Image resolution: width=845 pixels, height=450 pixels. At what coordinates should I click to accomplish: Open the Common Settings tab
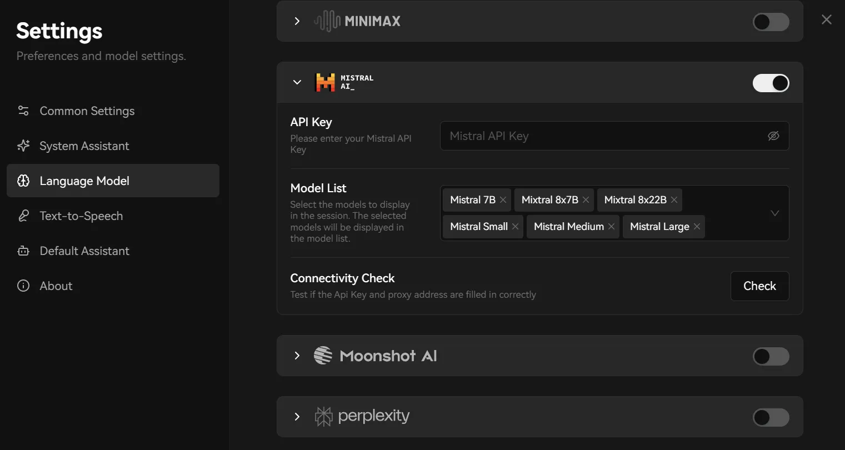[87, 111]
